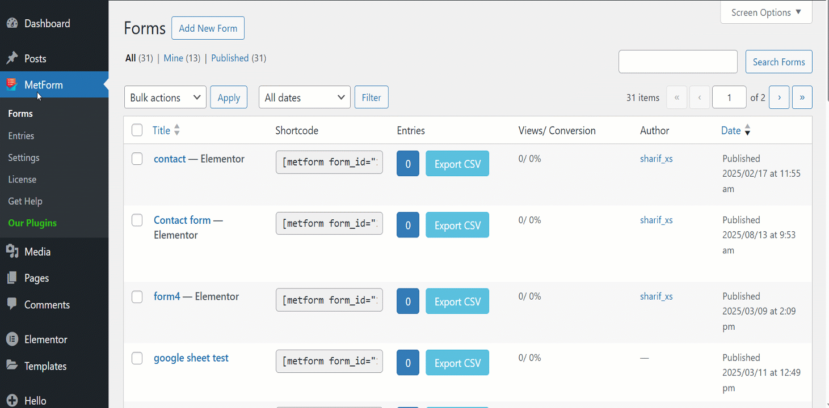
Task: Open MetForm Entries submenu item
Action: click(21, 135)
